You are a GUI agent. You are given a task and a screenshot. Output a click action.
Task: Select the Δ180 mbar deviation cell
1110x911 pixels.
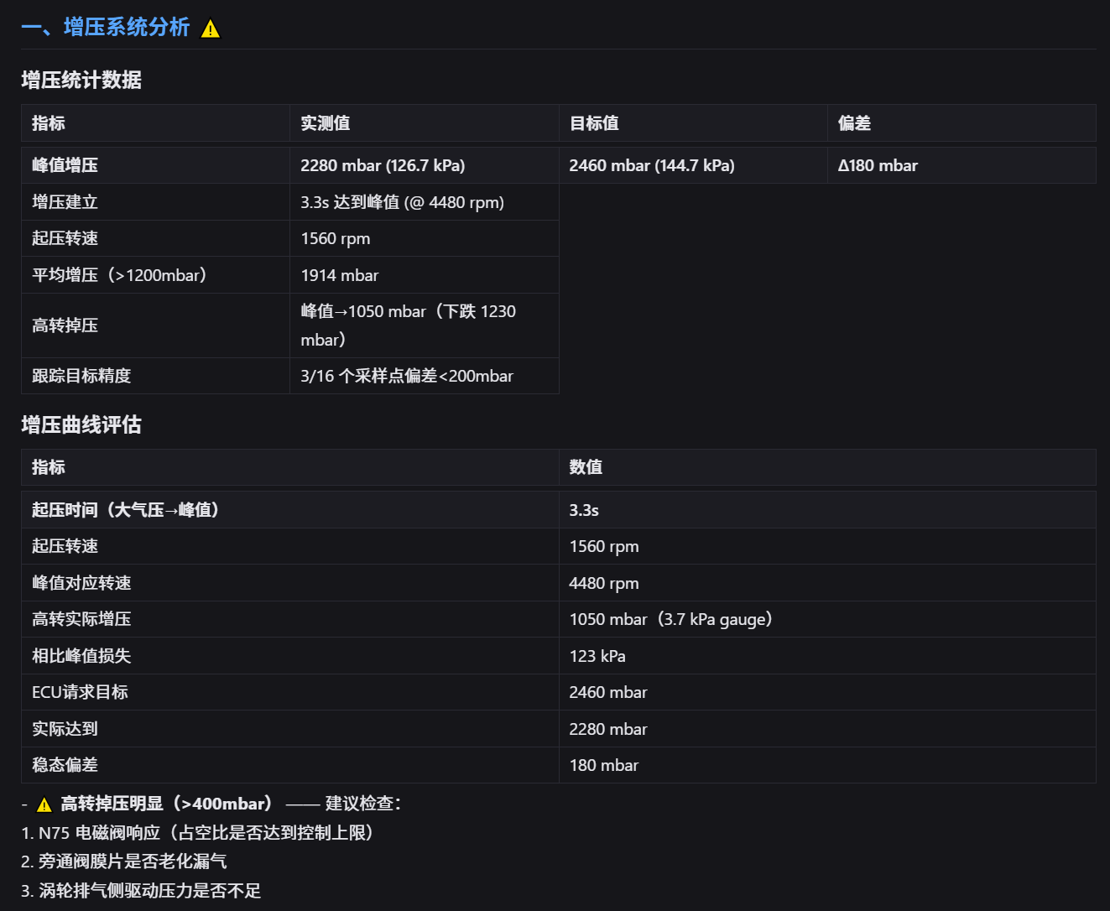878,165
